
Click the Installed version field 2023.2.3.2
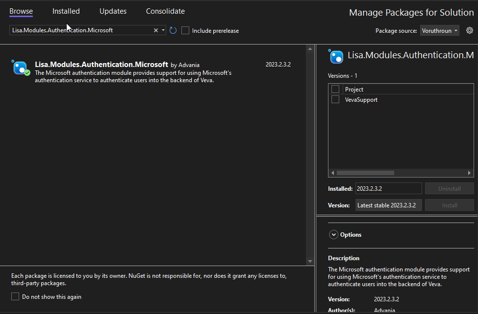tap(389, 189)
